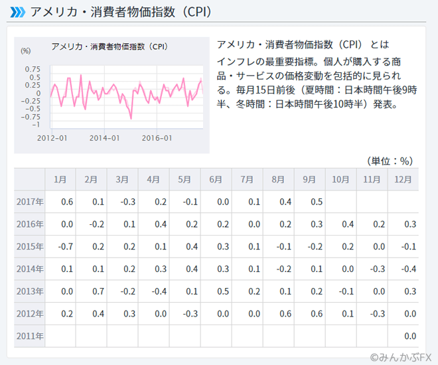Click the 2012年 11月 value -0.3
The width and height of the screenshot is (438, 365).
pyautogui.click(x=378, y=314)
